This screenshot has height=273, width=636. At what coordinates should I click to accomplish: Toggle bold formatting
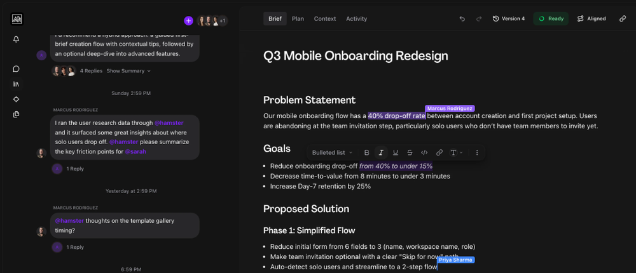click(366, 152)
